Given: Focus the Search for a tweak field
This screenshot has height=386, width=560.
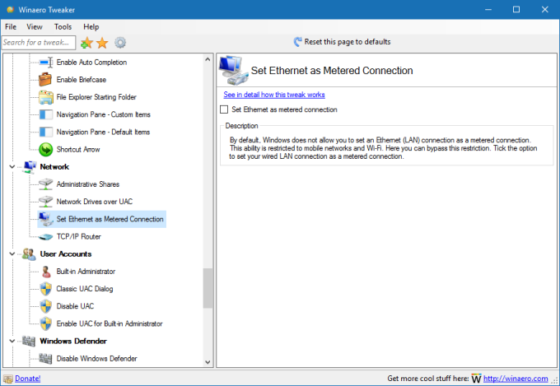Looking at the screenshot, I should [x=39, y=43].
